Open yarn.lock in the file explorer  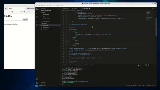pyautogui.click(x=45, y=29)
